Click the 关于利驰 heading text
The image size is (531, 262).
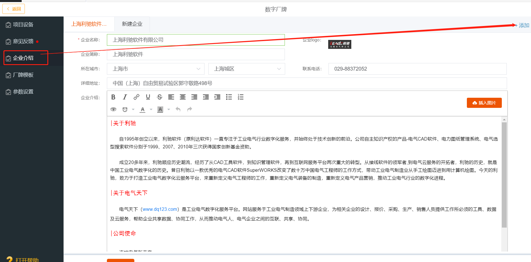tap(124, 123)
